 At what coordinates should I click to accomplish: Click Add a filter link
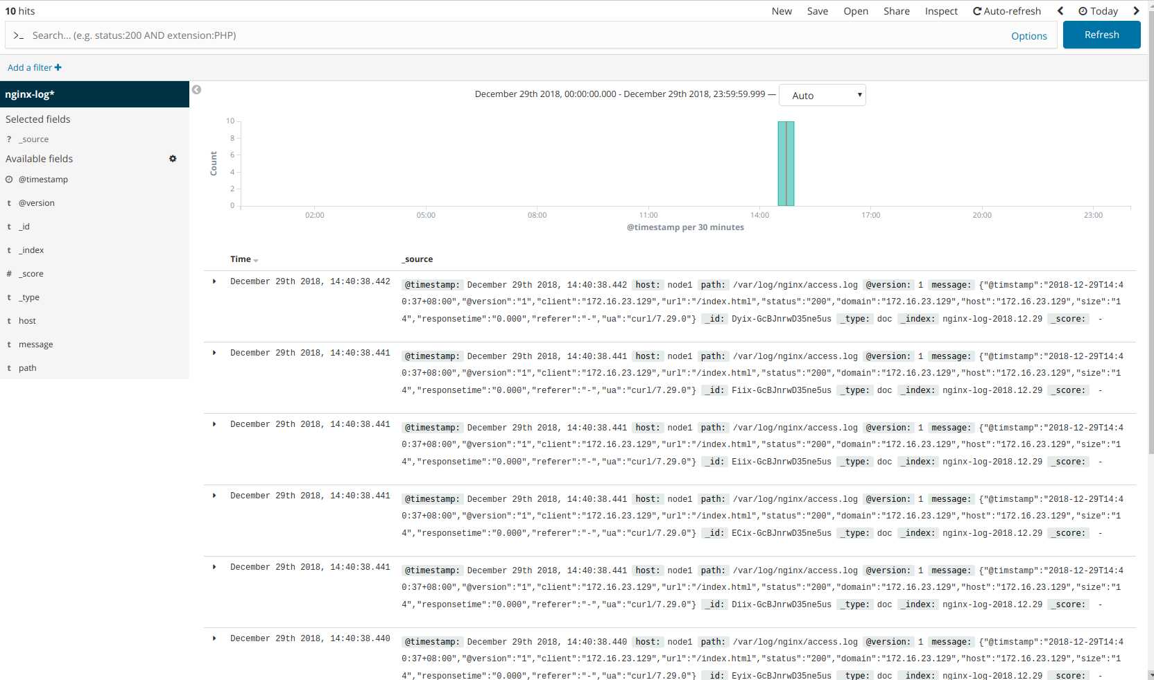(x=35, y=67)
